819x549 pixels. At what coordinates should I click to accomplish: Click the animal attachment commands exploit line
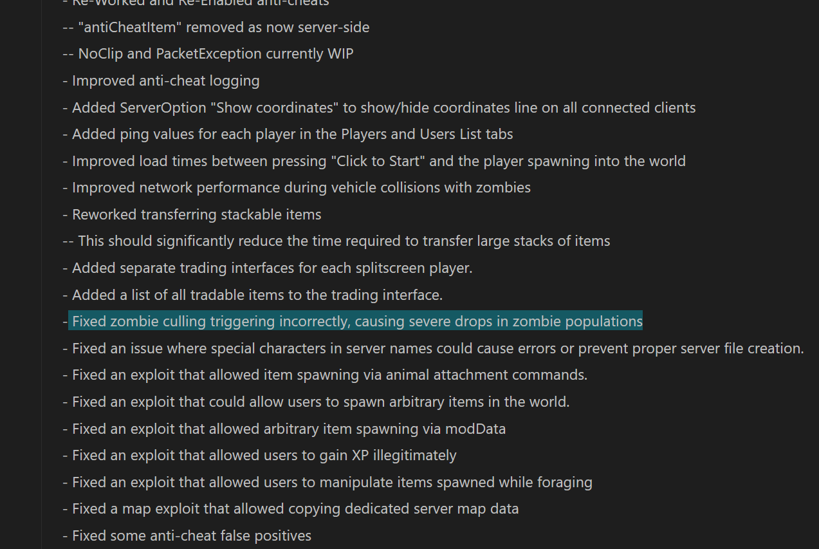pyautogui.click(x=325, y=375)
